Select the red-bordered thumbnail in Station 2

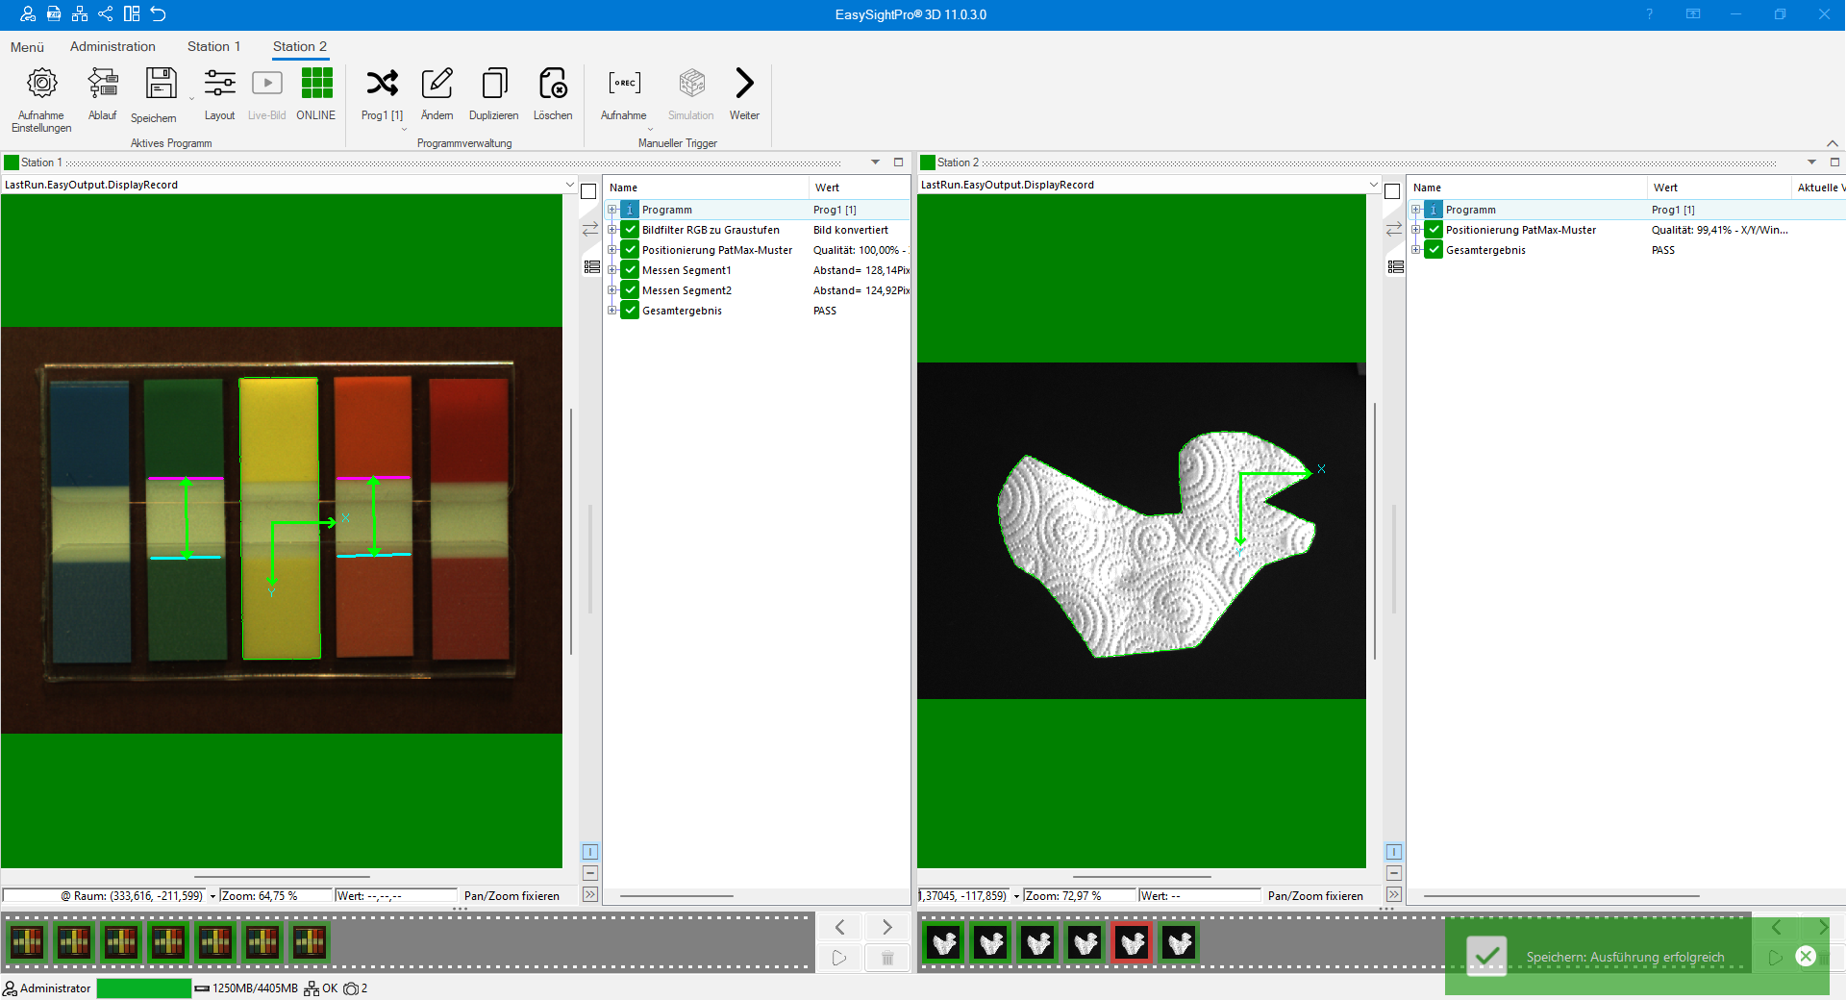click(1132, 943)
